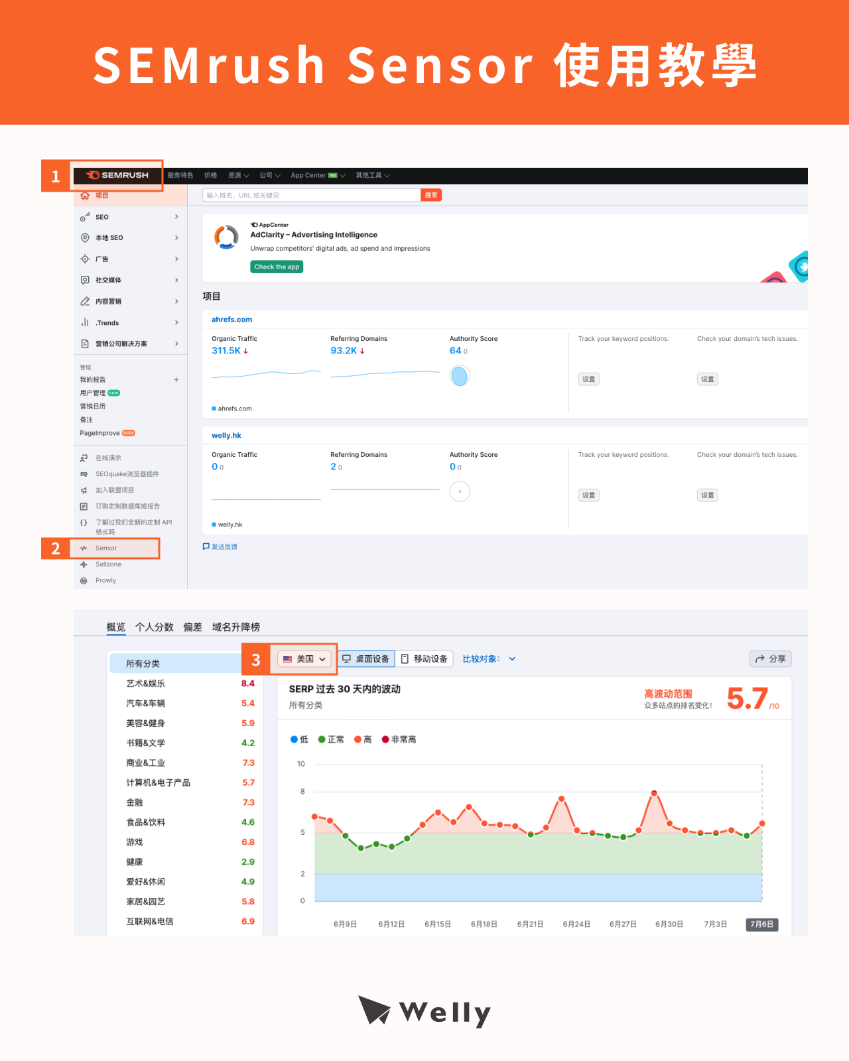Click the plus icon beside 我的报告
The image size is (849, 1061).
pyautogui.click(x=176, y=380)
